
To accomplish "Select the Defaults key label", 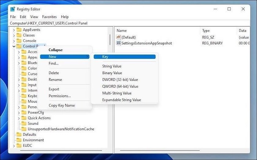I will tap(29, 134).
